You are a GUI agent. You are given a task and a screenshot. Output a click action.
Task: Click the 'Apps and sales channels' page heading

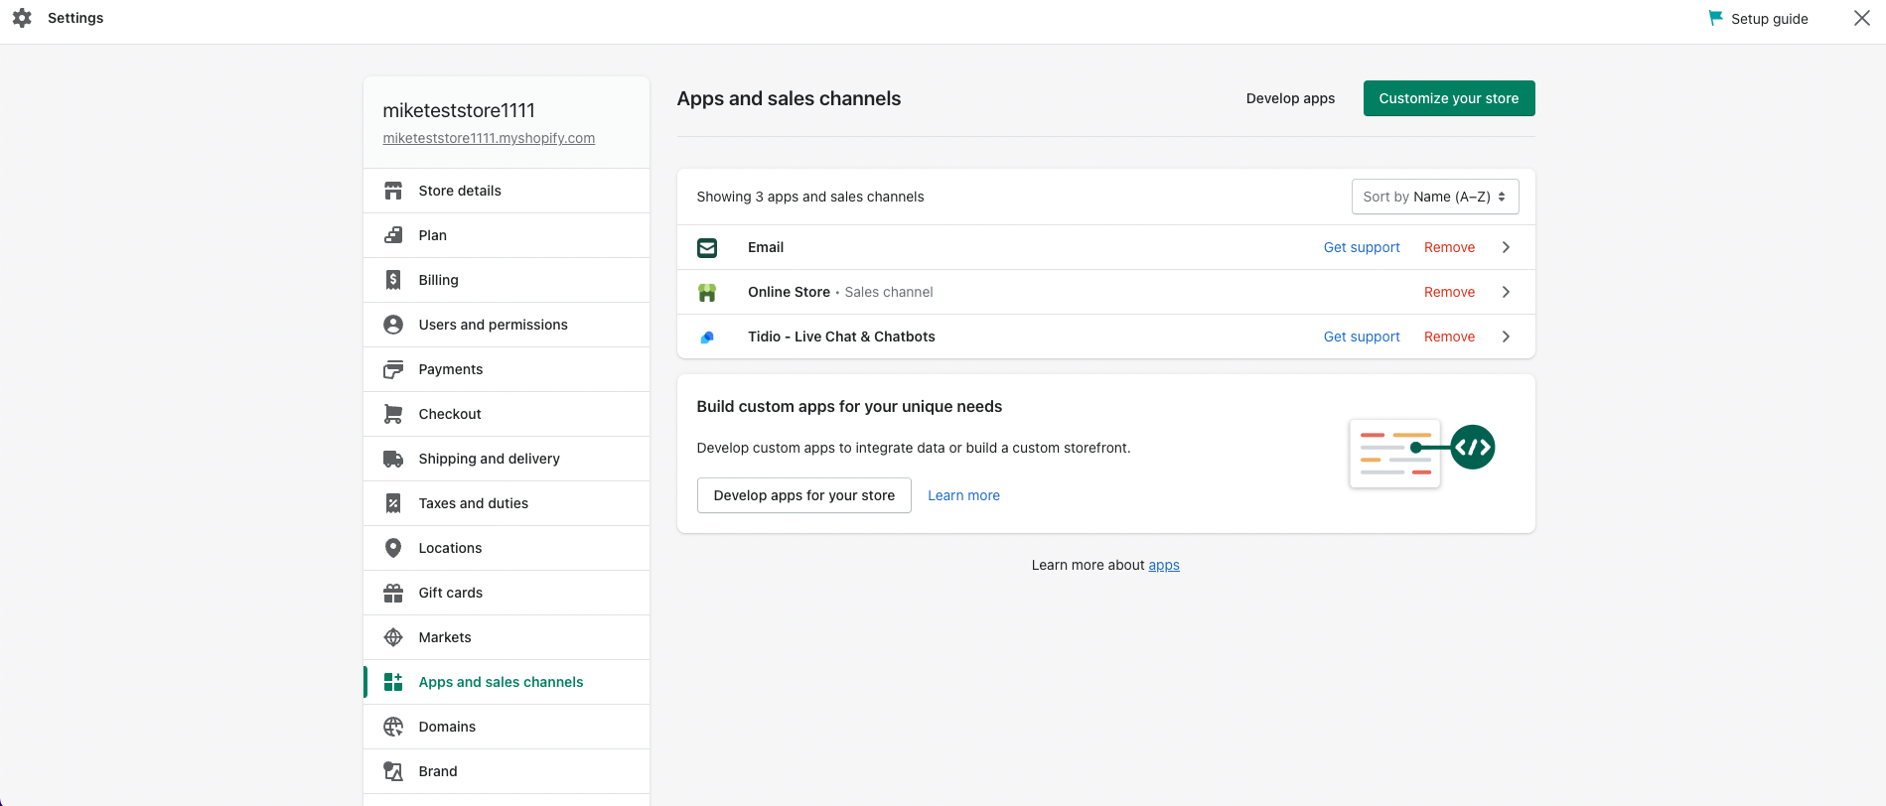pos(789,98)
